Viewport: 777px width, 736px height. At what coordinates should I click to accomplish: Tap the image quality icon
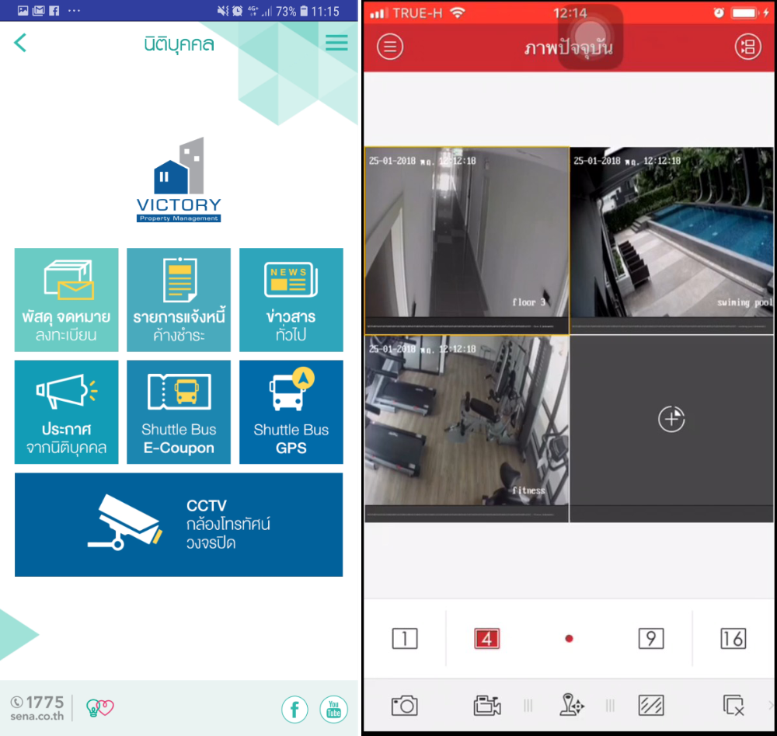coord(650,705)
